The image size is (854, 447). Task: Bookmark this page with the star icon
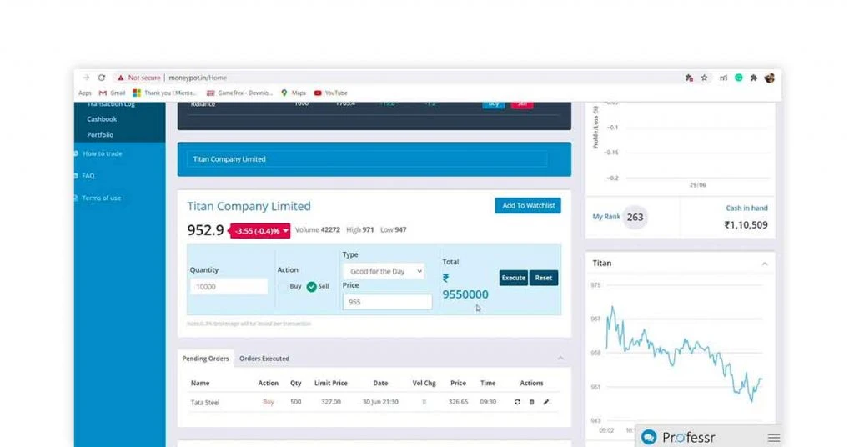click(x=704, y=78)
